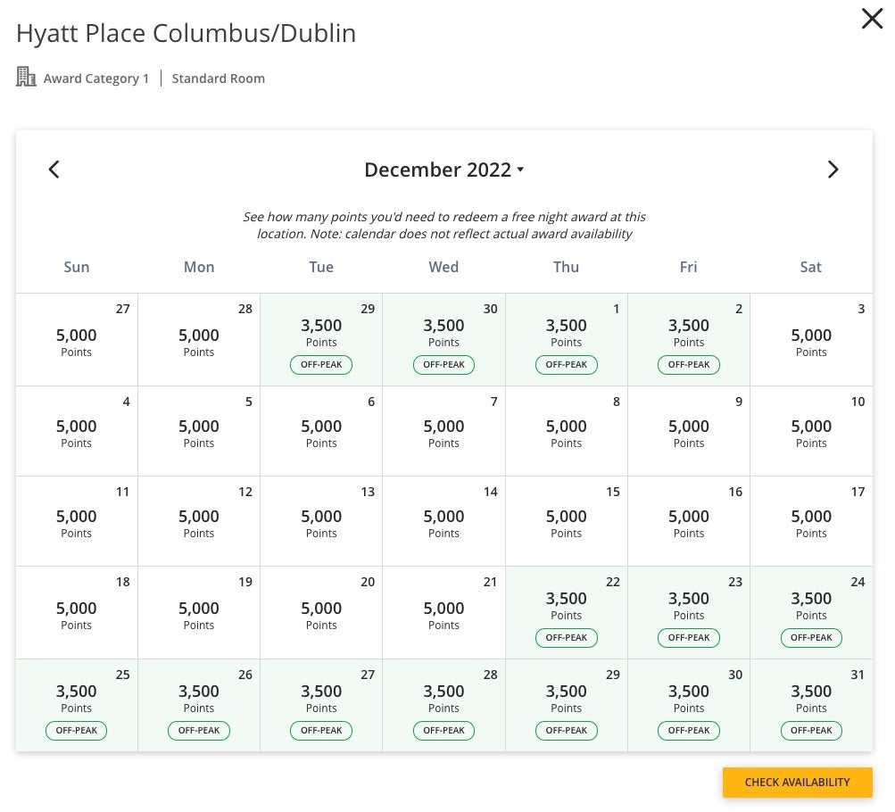Choose Sunday December 18
895x812 pixels.
pyautogui.click(x=77, y=613)
